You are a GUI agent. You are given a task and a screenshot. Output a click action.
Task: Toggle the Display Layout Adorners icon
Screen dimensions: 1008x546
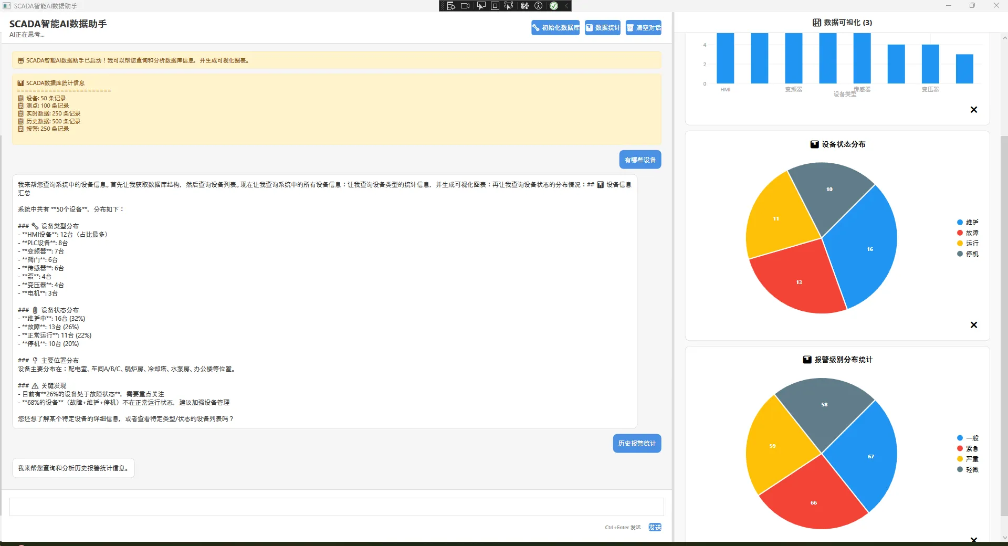[495, 6]
